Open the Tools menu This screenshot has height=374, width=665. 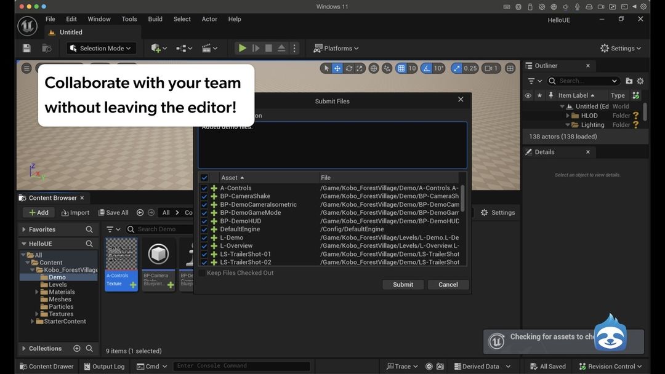click(x=129, y=19)
